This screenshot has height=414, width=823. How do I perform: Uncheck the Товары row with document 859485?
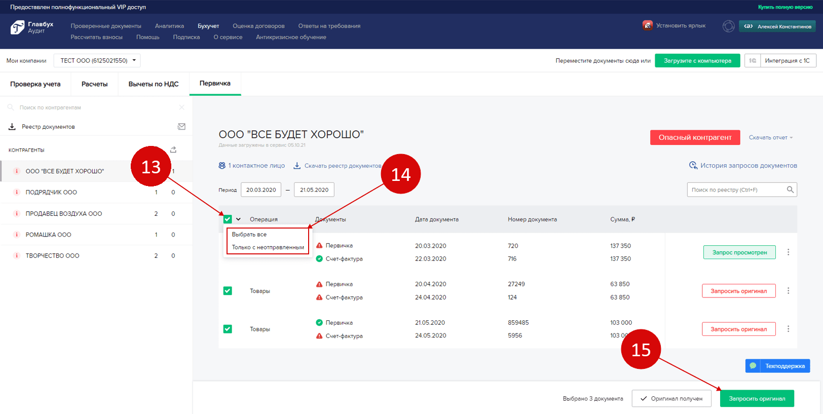pos(228,329)
